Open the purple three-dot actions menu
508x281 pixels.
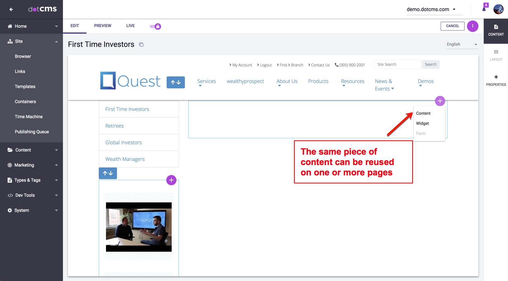tap(472, 26)
